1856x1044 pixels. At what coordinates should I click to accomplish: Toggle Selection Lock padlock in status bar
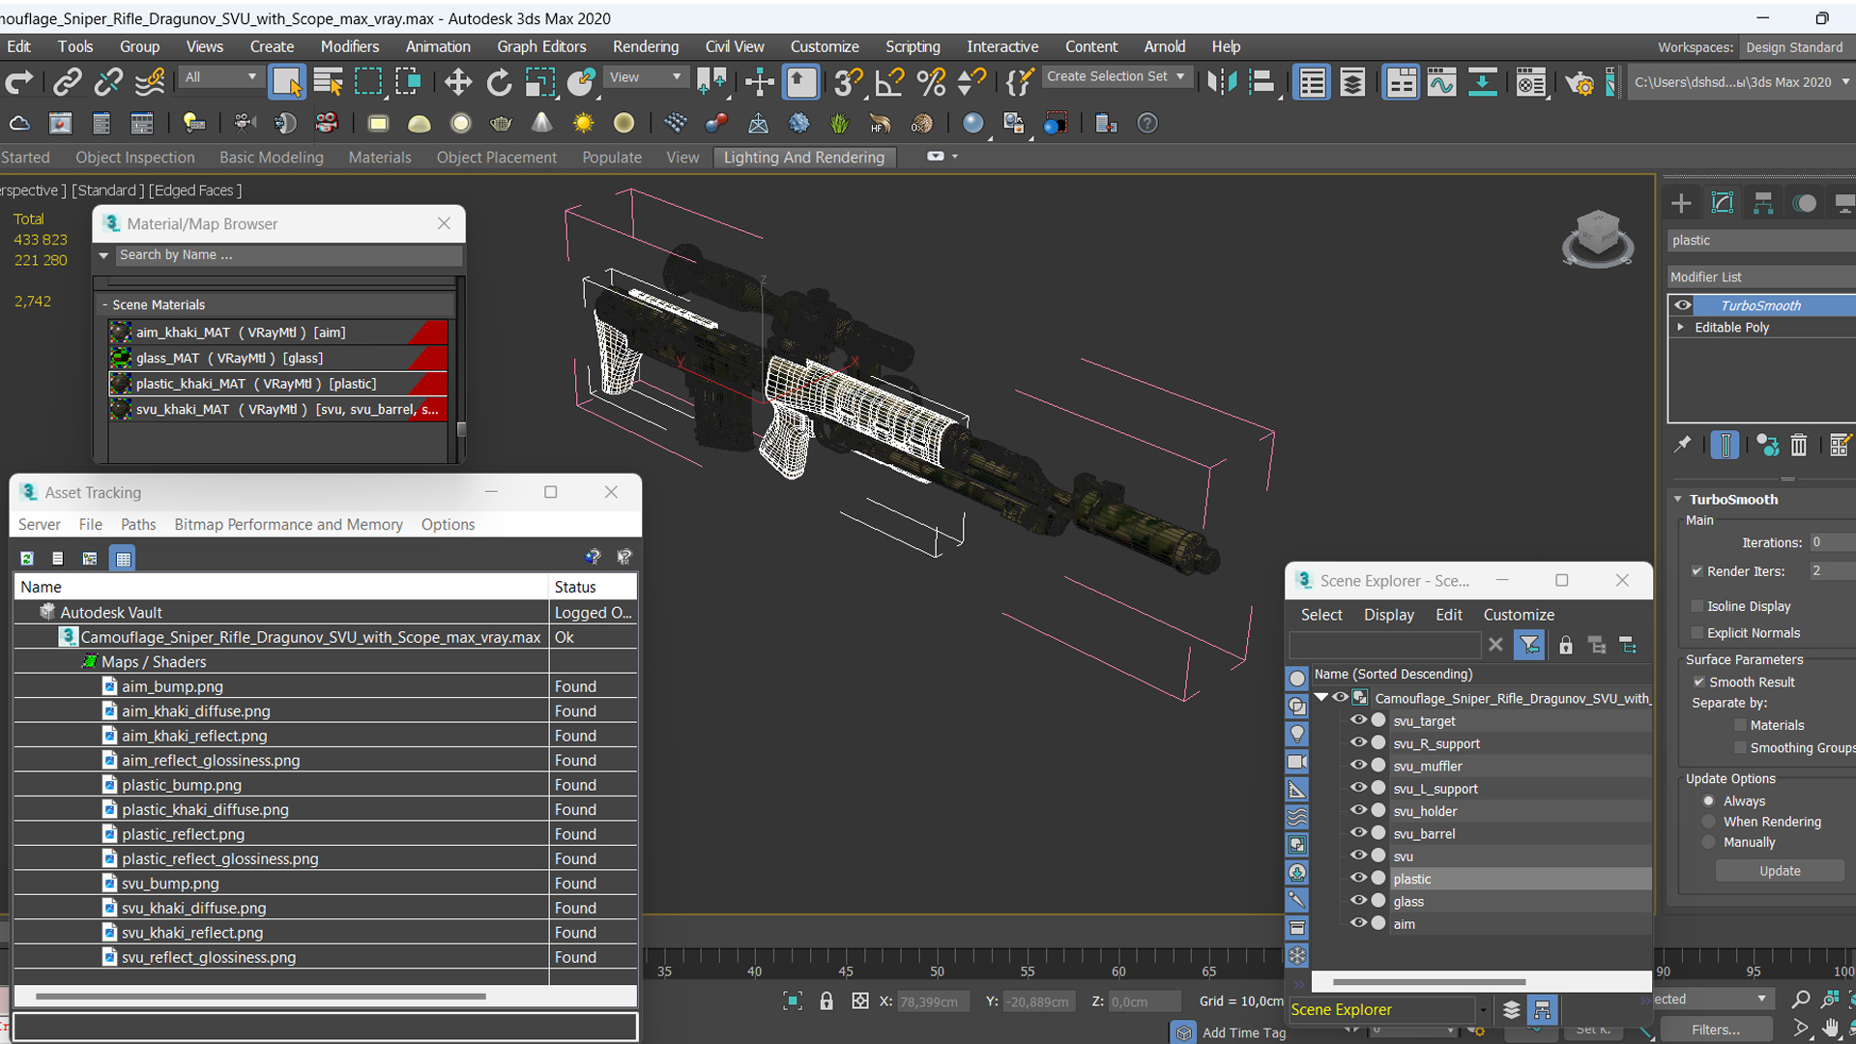click(826, 1001)
